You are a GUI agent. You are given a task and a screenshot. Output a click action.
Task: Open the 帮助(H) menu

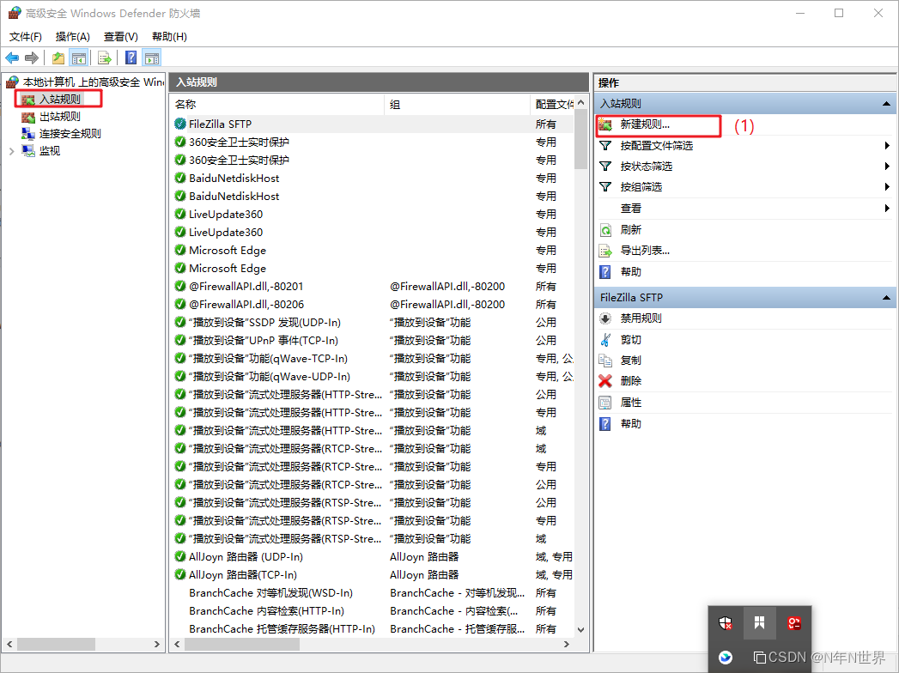tap(169, 37)
